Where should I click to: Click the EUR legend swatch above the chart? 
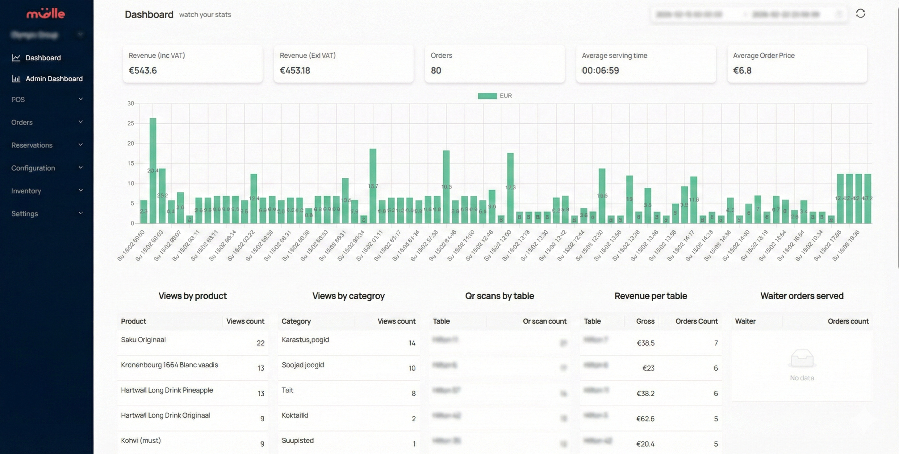(x=487, y=95)
